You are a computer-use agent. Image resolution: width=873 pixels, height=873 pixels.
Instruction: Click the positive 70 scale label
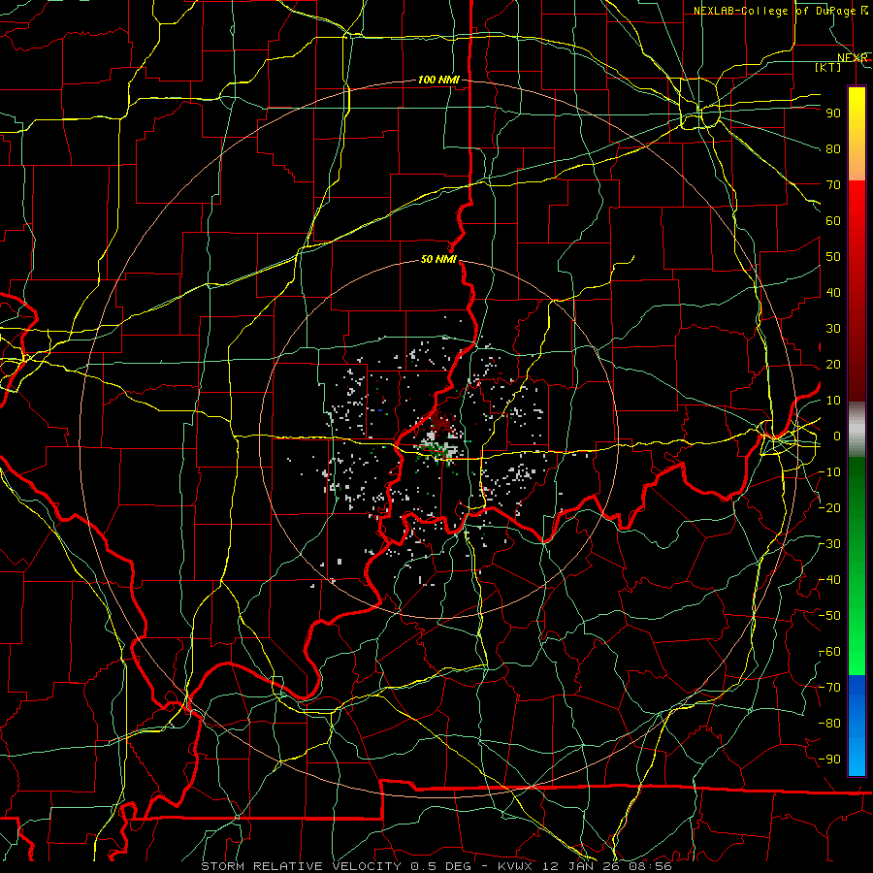click(x=833, y=185)
